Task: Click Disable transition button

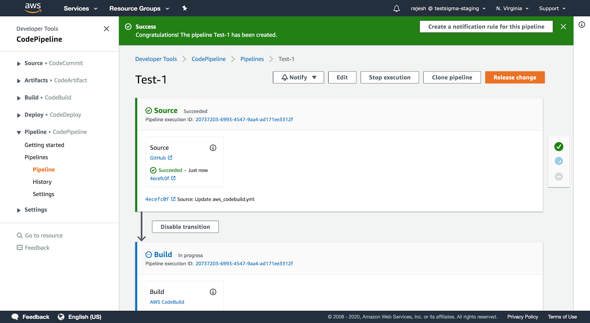Action: click(185, 227)
